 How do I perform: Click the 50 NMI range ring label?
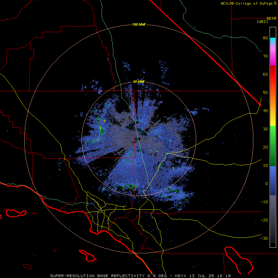point(139,82)
